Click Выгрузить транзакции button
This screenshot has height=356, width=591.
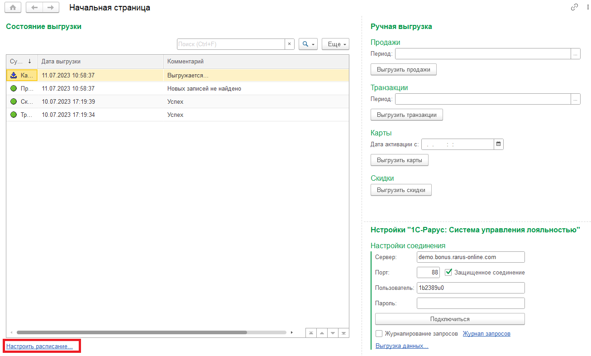407,115
